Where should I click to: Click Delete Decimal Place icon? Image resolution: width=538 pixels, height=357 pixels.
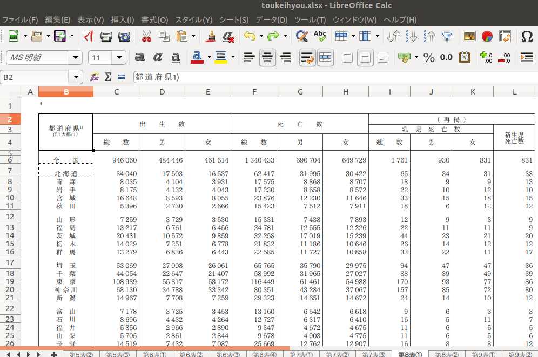pos(504,57)
